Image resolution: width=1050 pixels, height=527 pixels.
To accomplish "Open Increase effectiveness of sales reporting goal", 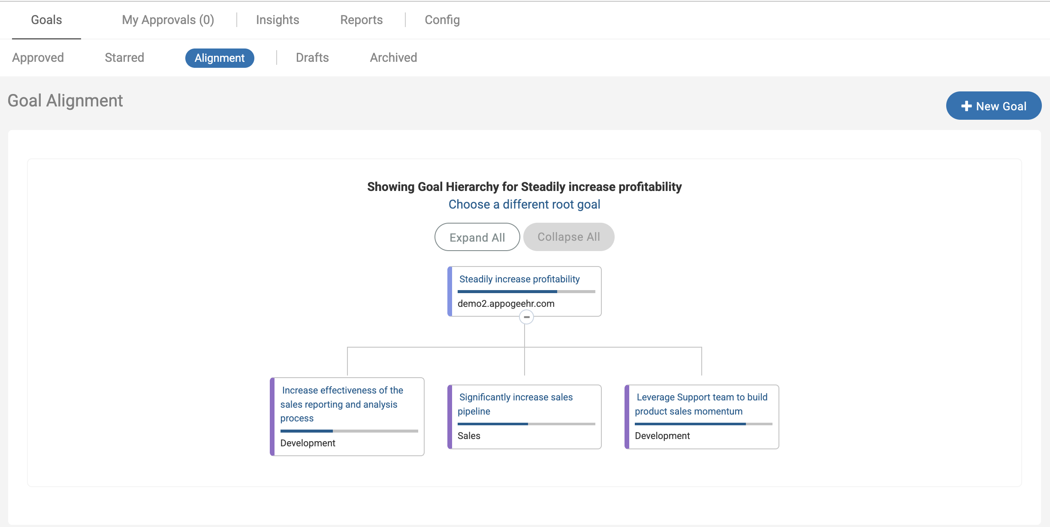I will (341, 404).
